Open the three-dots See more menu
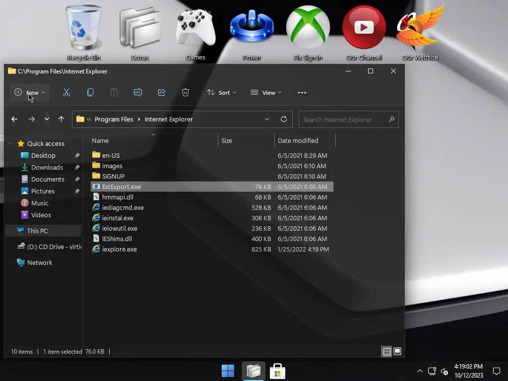508x381 pixels. tap(302, 93)
